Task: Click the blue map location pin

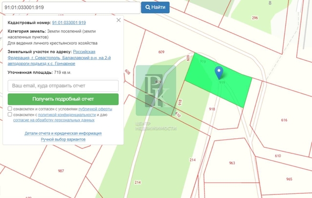Action: coord(219,73)
